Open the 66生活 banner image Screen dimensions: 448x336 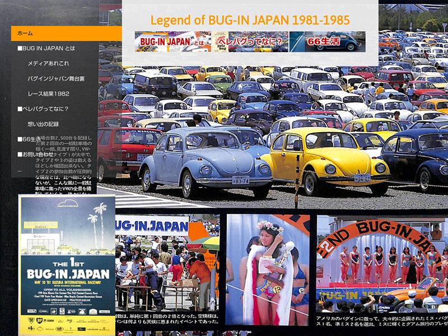(328, 41)
